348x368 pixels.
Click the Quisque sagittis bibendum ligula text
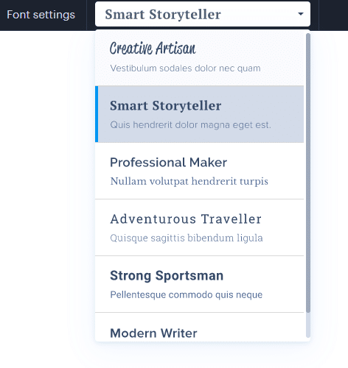click(187, 238)
